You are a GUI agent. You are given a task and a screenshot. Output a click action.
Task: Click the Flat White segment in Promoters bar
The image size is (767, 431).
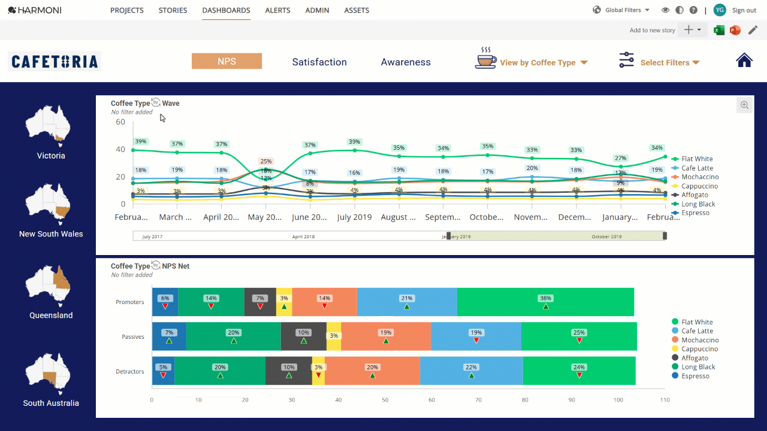545,302
